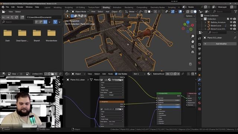Click Principled BSDF Metallic slider
The image size is (238, 134).
coord(169,100)
